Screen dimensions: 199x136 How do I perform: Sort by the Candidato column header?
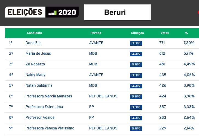(x=34, y=33)
